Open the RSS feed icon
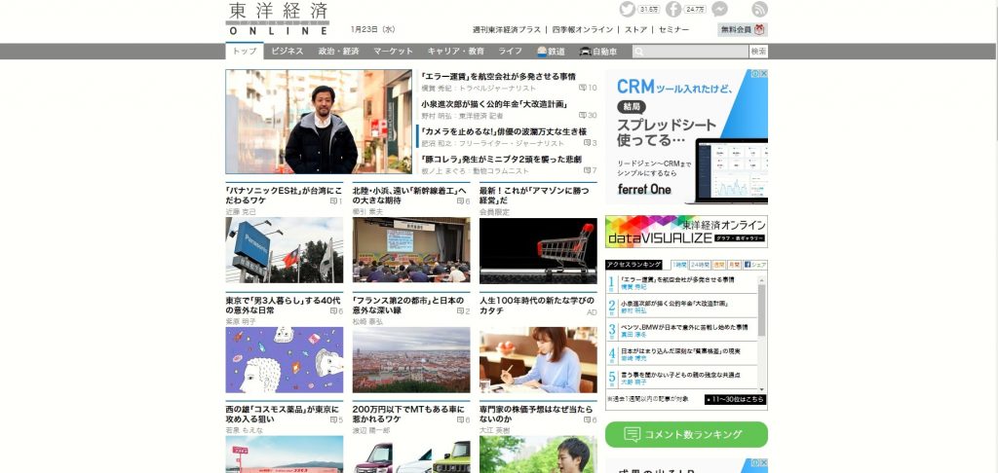The image size is (998, 473). 760,9
